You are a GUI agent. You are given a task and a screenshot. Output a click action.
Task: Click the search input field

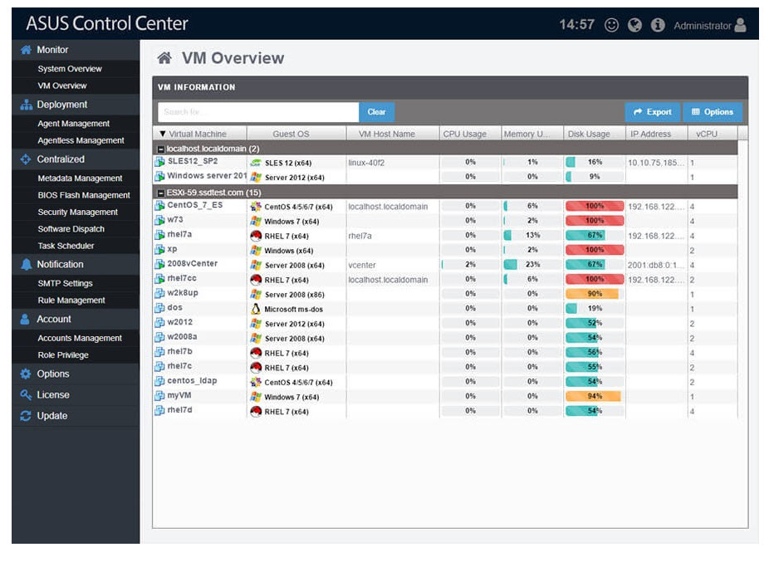point(258,112)
